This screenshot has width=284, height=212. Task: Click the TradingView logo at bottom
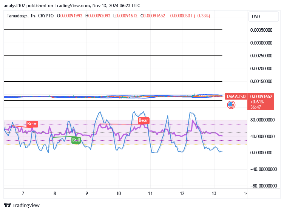tap(22, 205)
